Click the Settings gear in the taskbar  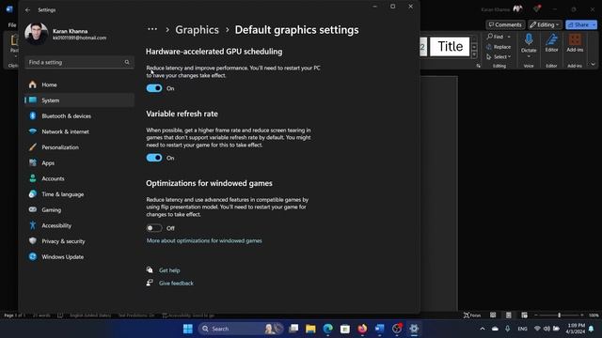pyautogui.click(x=414, y=329)
